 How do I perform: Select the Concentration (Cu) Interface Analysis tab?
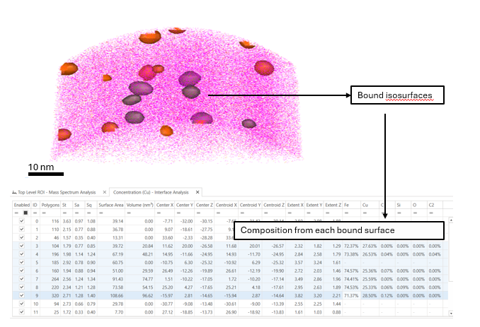152,192
